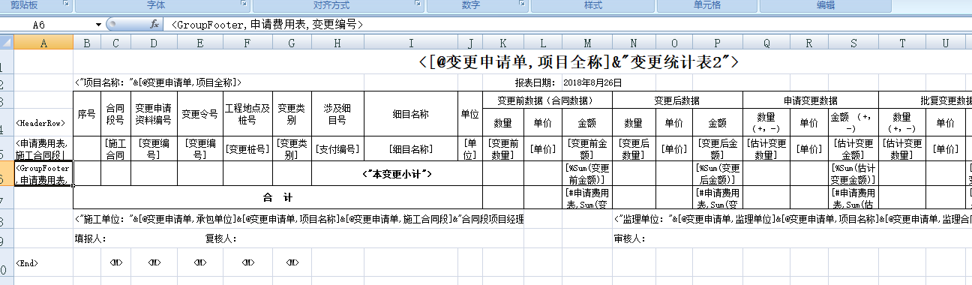
Task: Select the date cell 2018年8月26日
Action: coord(592,82)
